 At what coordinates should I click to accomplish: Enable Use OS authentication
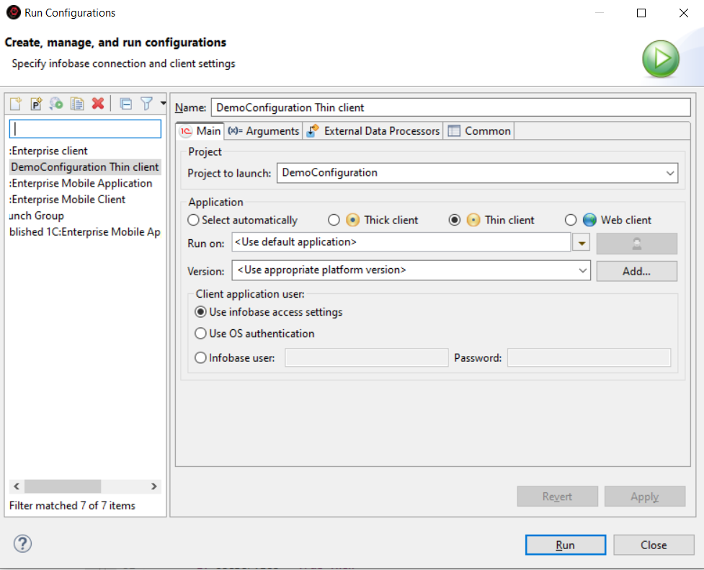click(x=201, y=334)
